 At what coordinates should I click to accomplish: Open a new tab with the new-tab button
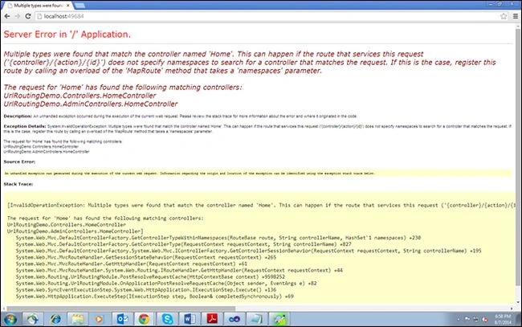pyautogui.click(x=80, y=6)
